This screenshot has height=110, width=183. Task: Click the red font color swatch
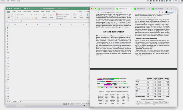pos(36,18)
